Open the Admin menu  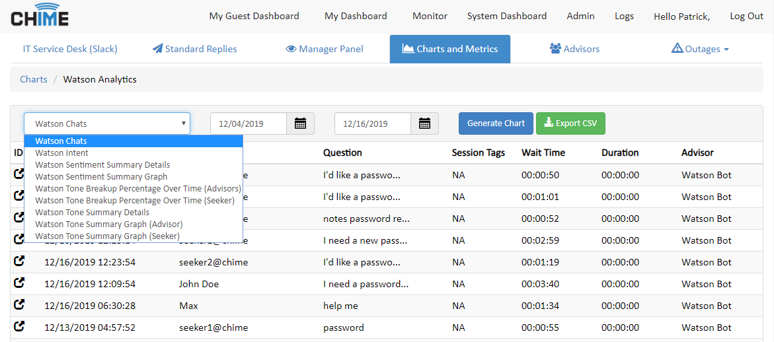tap(580, 17)
